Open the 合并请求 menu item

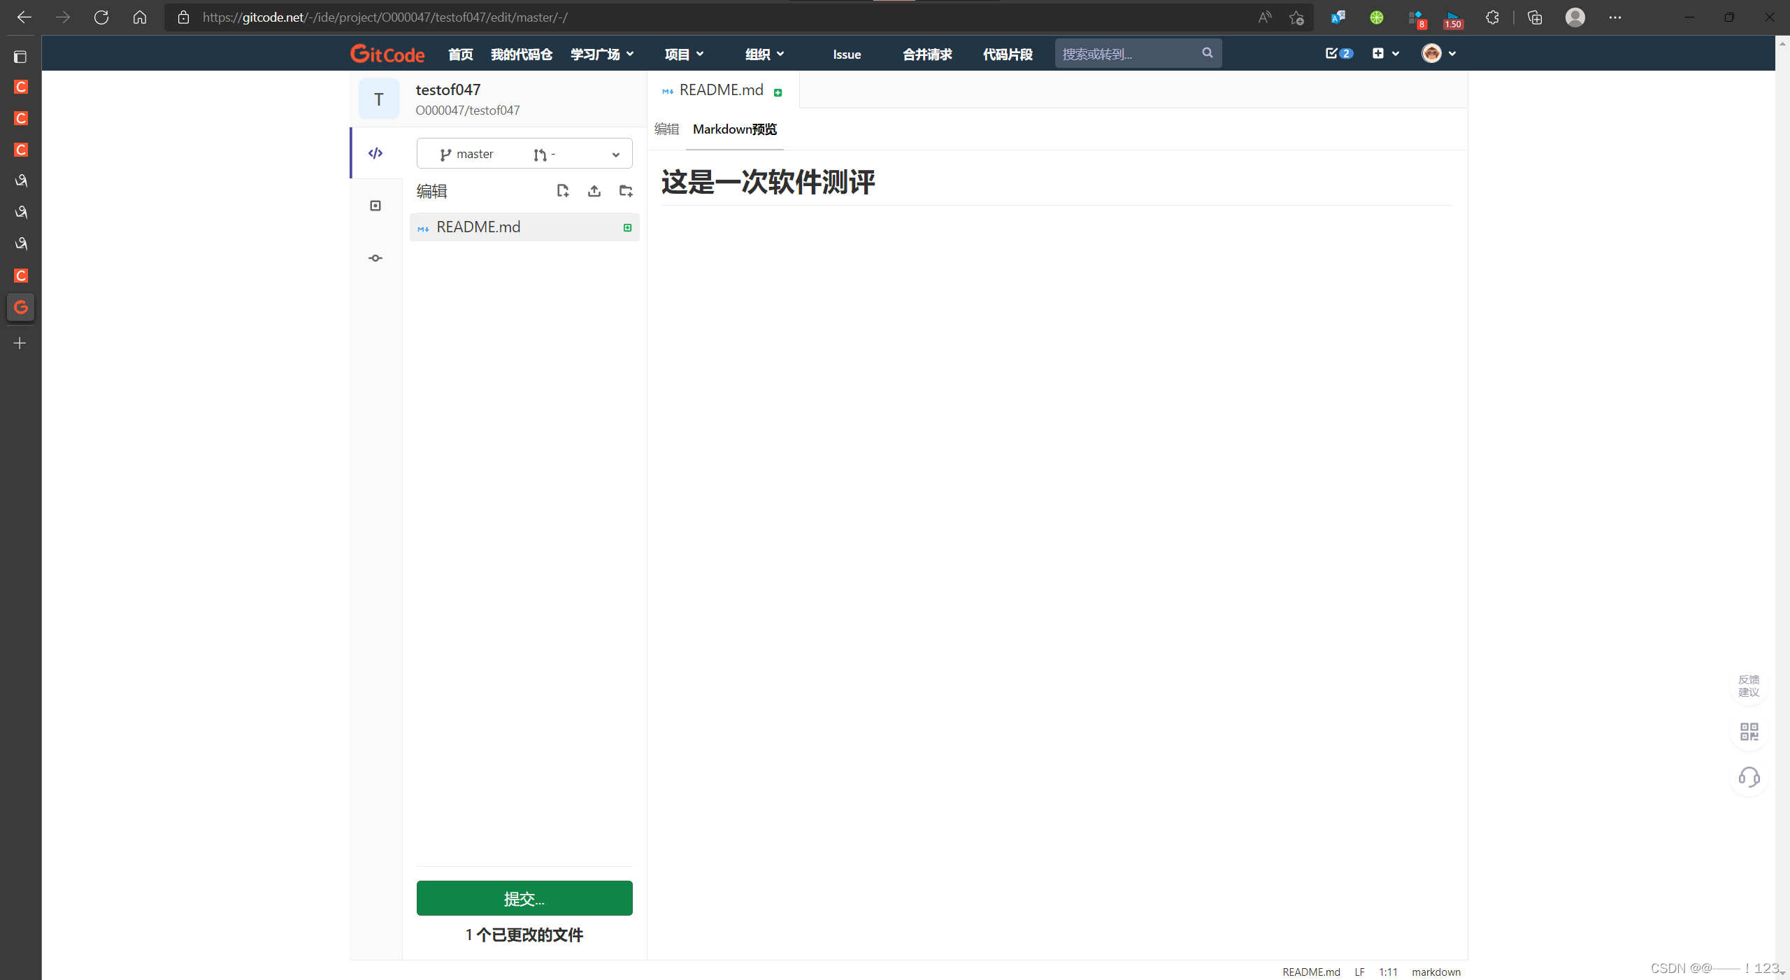(926, 53)
